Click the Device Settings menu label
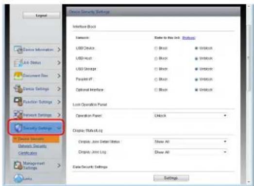This screenshot has width=254, height=186. 36,89
